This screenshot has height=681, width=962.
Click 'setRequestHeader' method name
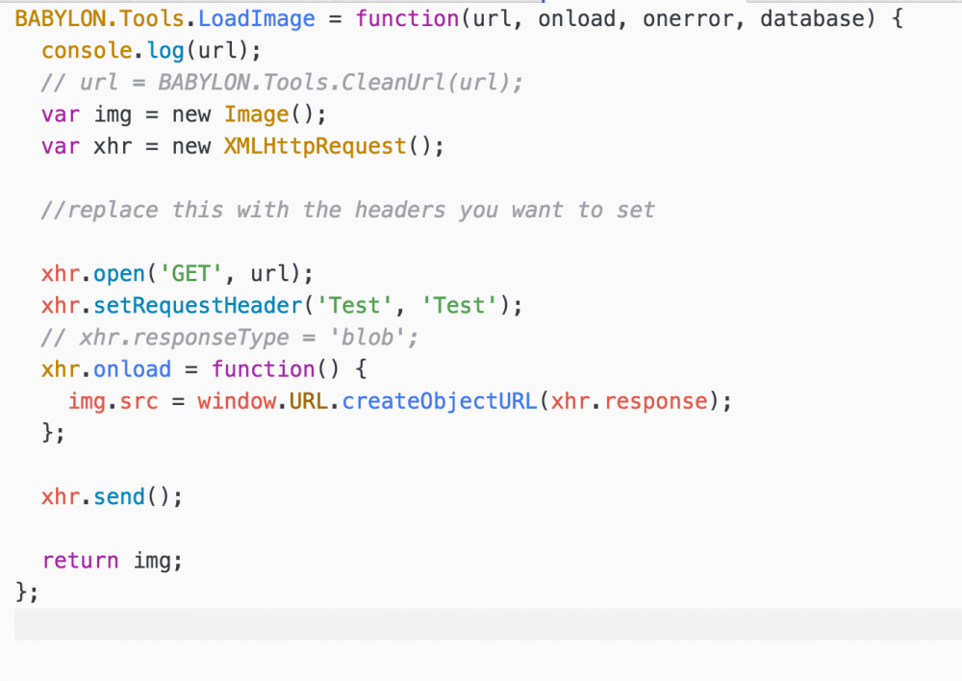point(197,306)
